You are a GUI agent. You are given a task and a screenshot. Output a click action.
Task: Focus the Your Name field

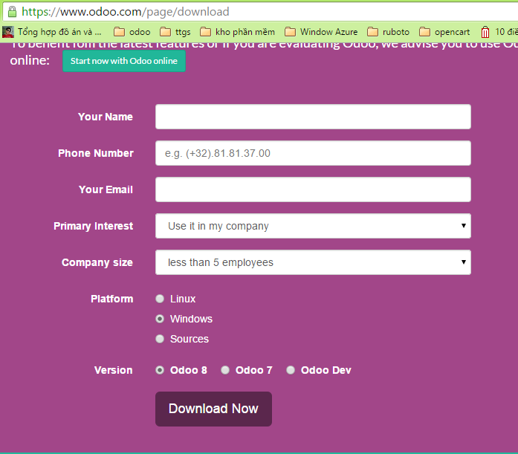[313, 117]
